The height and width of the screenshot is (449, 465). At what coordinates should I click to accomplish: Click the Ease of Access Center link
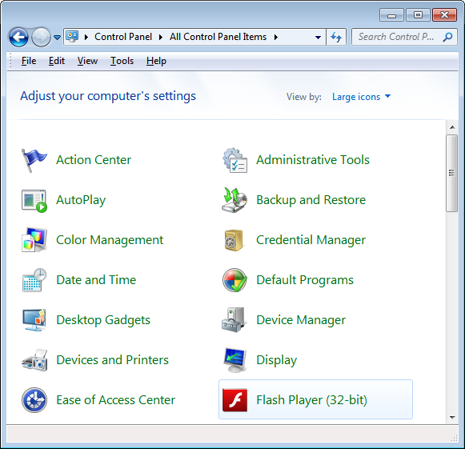[116, 400]
